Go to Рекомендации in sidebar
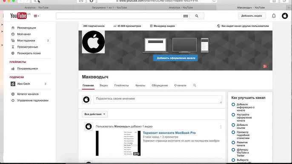The width and height of the screenshot is (292, 164). pos(27,28)
